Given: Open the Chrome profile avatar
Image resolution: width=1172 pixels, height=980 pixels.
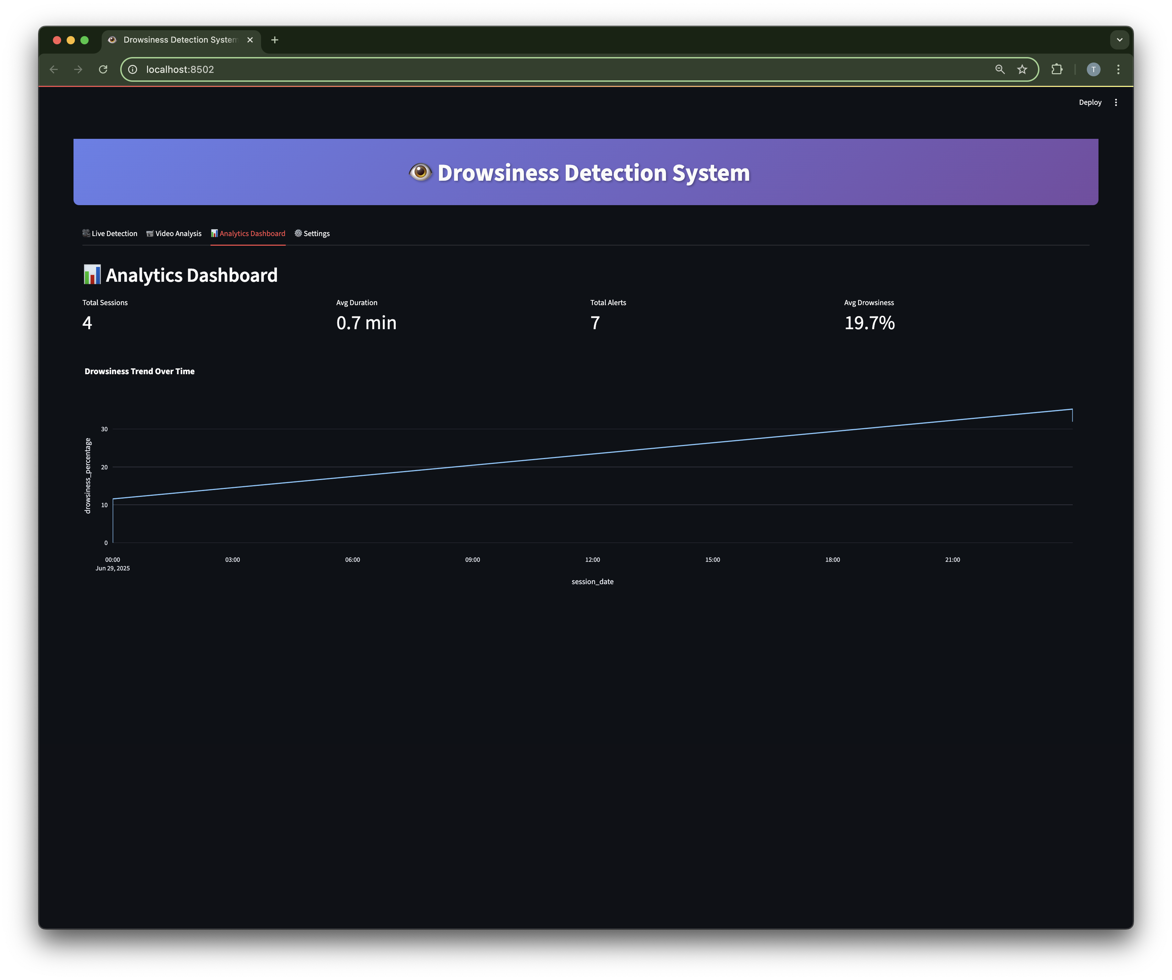Looking at the screenshot, I should pyautogui.click(x=1093, y=69).
